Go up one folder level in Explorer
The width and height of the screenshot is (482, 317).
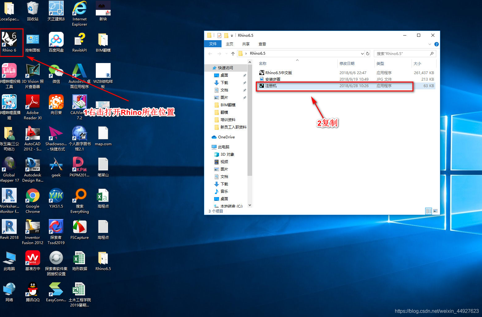point(233,54)
